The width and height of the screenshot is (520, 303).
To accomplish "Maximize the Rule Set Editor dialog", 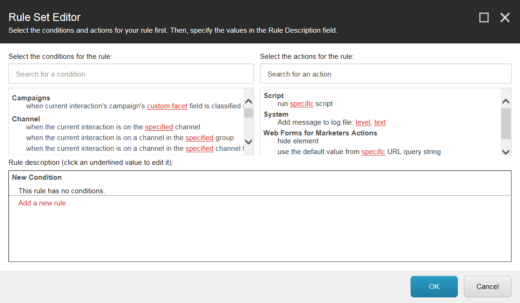I will [x=484, y=17].
